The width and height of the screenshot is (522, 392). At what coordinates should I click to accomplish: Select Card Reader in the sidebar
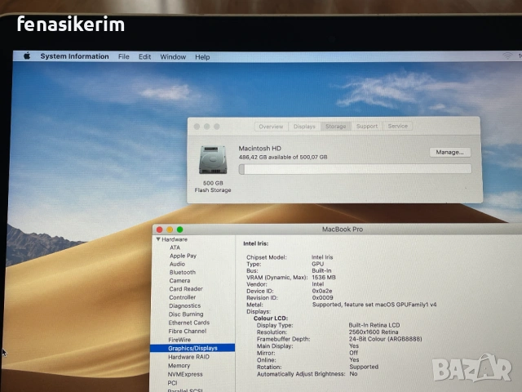tap(186, 289)
